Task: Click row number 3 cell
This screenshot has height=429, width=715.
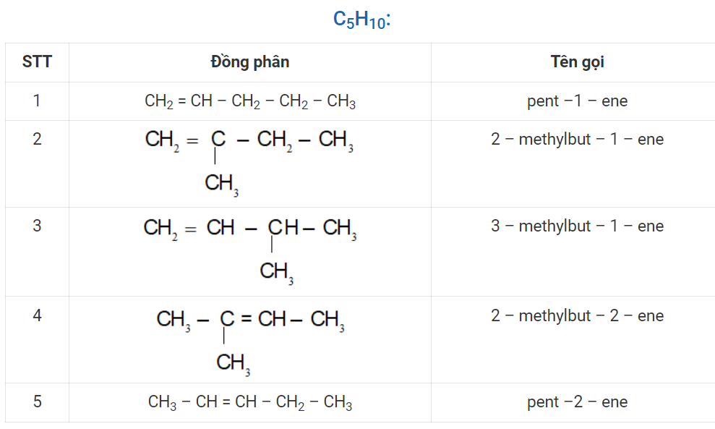Action: pyautogui.click(x=37, y=252)
